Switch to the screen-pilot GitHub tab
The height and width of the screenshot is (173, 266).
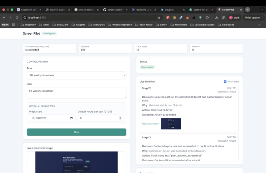click(x=116, y=10)
